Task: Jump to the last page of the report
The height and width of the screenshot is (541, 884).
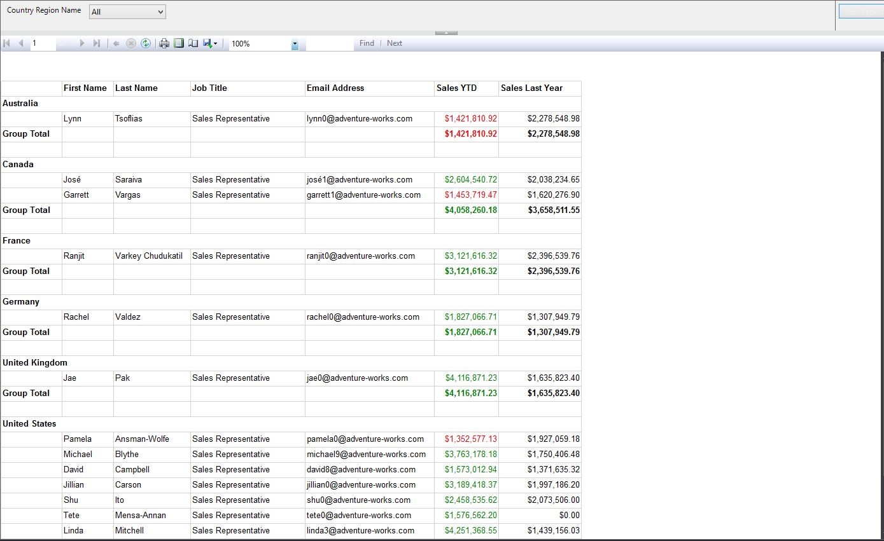Action: coord(97,43)
